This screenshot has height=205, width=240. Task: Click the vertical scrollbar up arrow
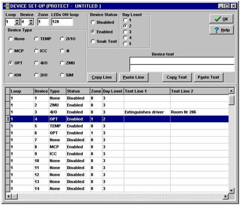tap(231, 91)
